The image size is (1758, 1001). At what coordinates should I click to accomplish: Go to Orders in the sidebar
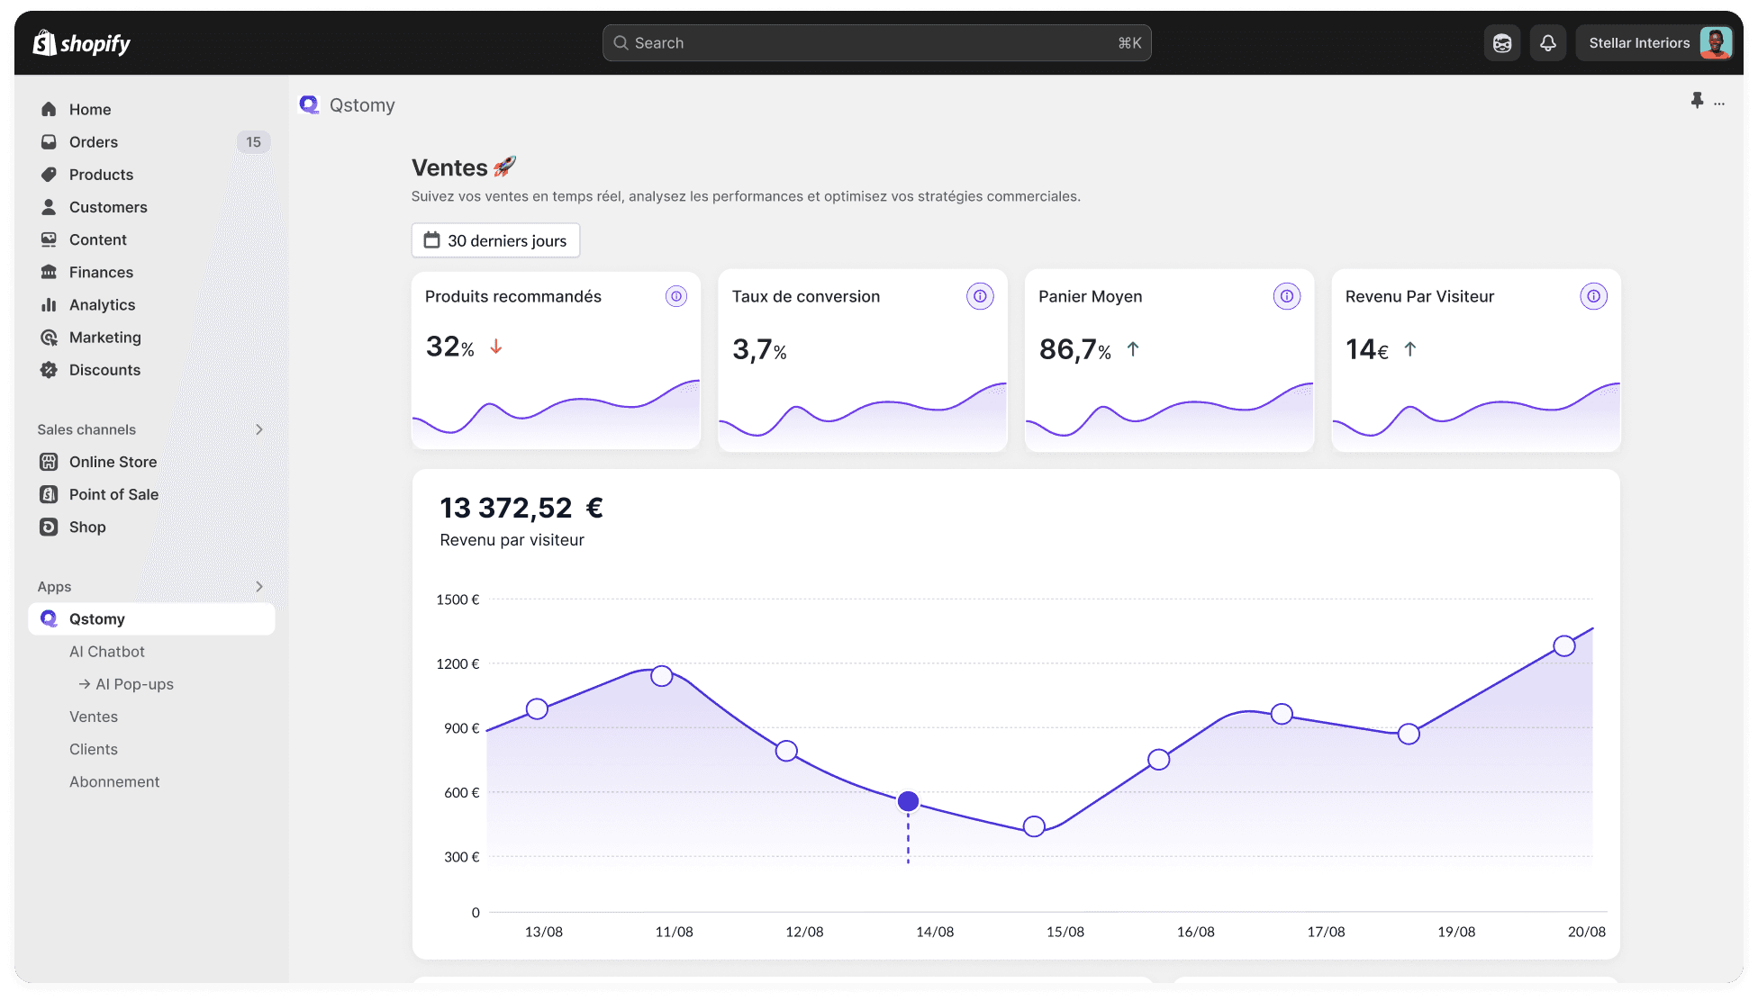pyautogui.click(x=94, y=142)
